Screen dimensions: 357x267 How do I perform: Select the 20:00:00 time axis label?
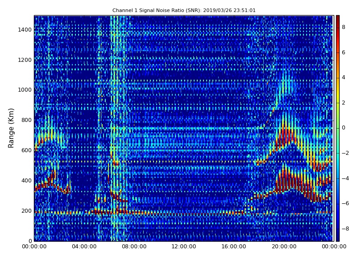point(284,247)
